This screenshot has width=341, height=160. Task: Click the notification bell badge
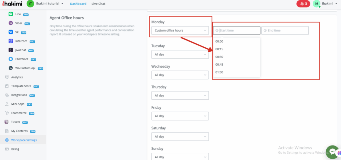[303, 4]
